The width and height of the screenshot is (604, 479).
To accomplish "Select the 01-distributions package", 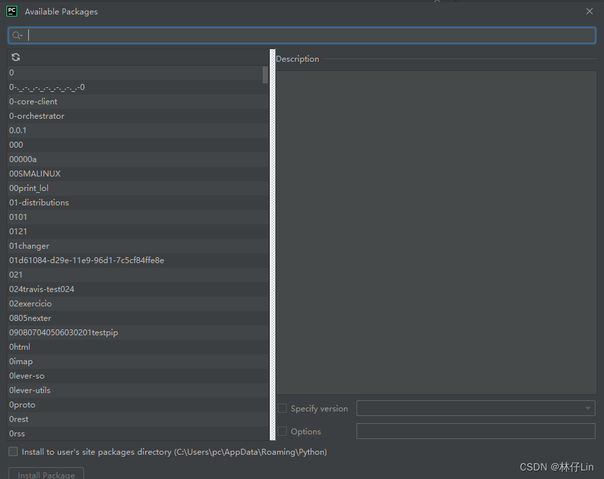I will [x=138, y=203].
